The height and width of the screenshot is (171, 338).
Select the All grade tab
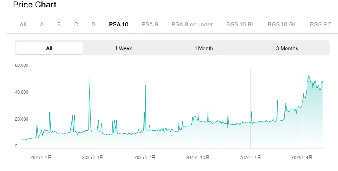click(23, 24)
